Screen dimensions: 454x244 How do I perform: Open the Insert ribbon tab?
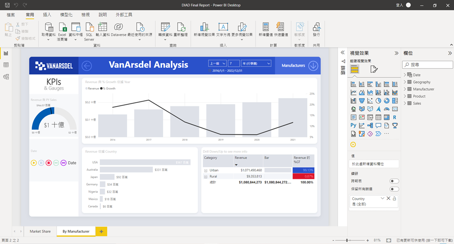[x=47, y=15]
